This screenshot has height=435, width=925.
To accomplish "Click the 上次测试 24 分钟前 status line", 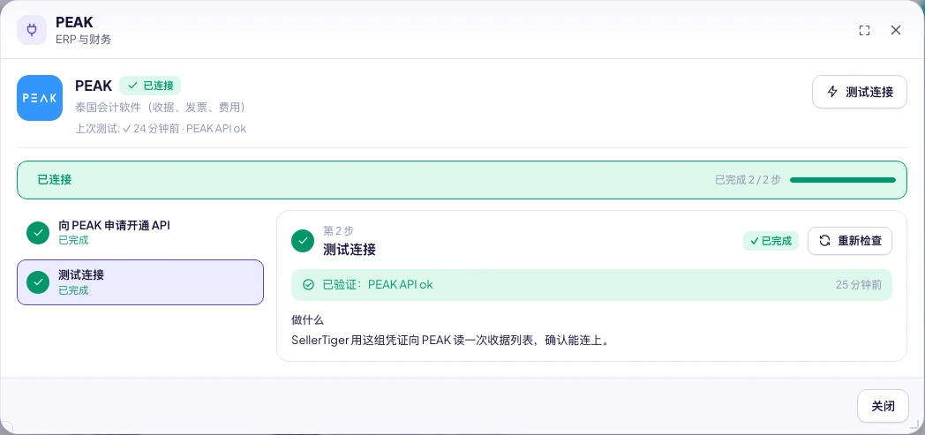I will click(x=161, y=129).
